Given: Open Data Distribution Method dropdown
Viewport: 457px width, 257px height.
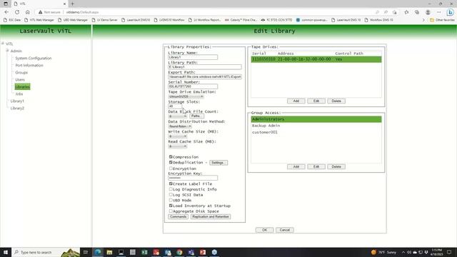Looking at the screenshot, I should pos(180,126).
